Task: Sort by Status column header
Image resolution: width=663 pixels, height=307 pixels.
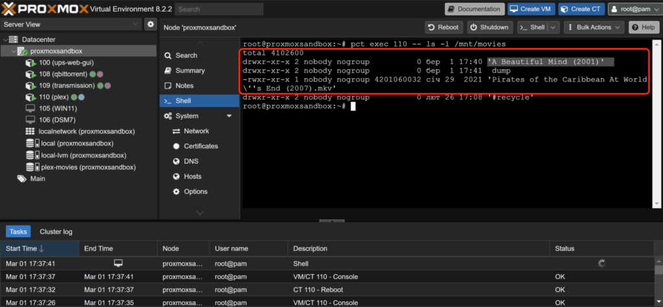Action: [602, 248]
